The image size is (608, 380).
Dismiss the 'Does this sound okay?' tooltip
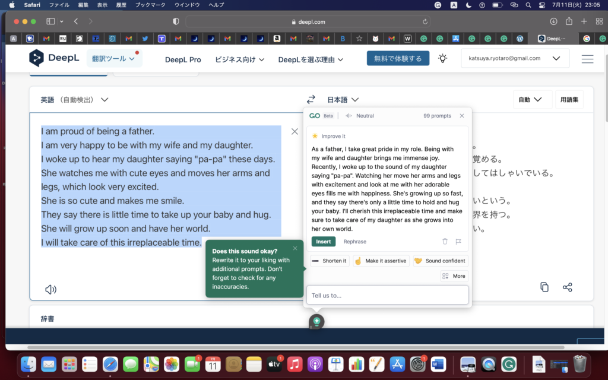[x=295, y=248]
